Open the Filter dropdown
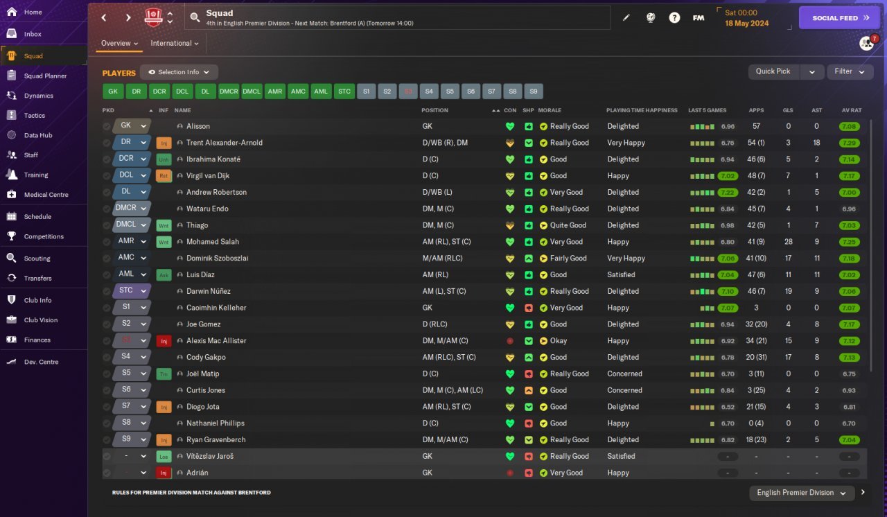Viewport: 887px width, 517px height. [x=850, y=71]
